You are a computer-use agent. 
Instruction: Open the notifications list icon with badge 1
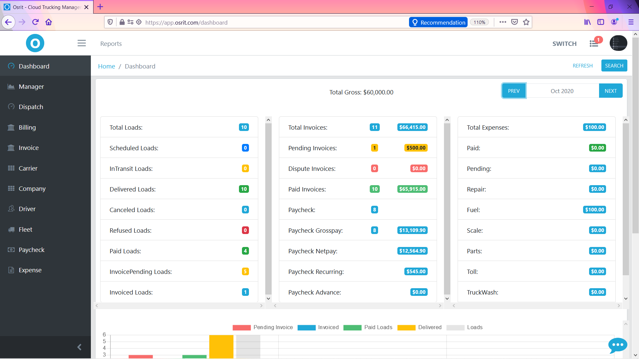click(594, 43)
